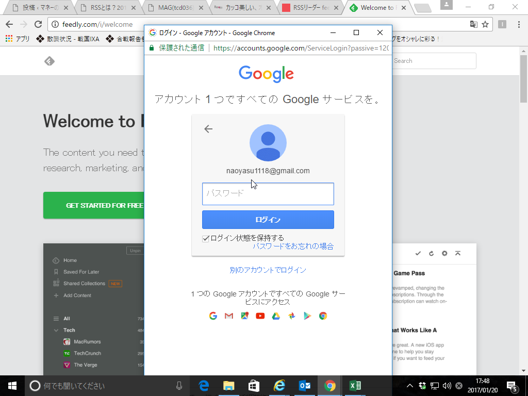Click the GET STARTED FOR FREE button
The height and width of the screenshot is (396, 528).
click(x=94, y=205)
